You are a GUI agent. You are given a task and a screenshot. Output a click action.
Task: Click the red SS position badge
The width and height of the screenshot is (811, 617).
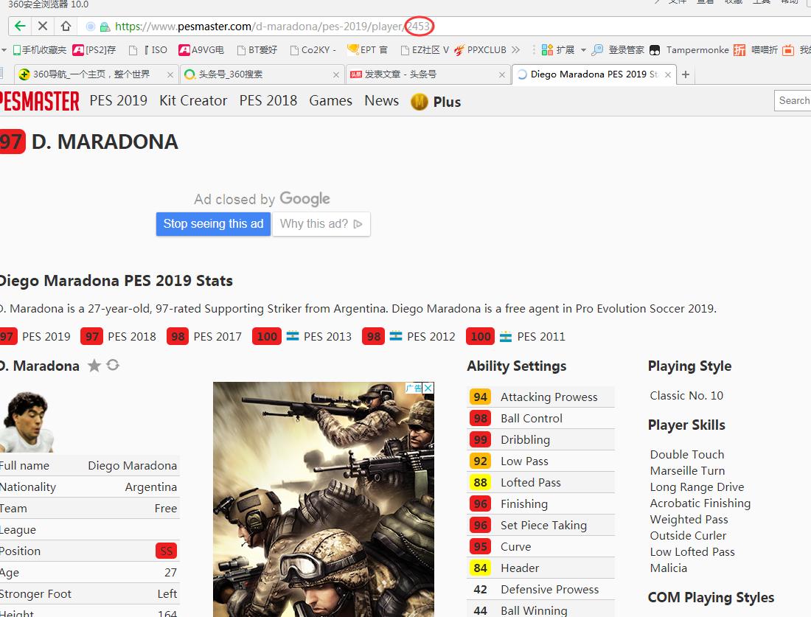point(166,551)
